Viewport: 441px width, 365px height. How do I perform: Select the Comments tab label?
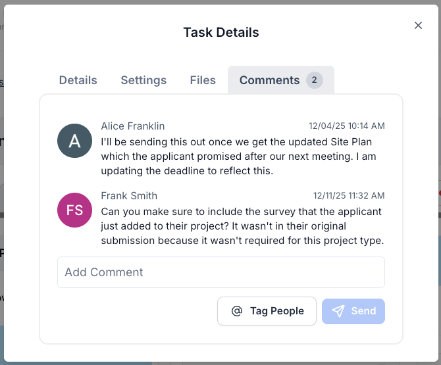coord(269,80)
